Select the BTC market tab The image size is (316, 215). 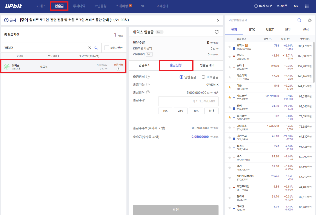252,30
